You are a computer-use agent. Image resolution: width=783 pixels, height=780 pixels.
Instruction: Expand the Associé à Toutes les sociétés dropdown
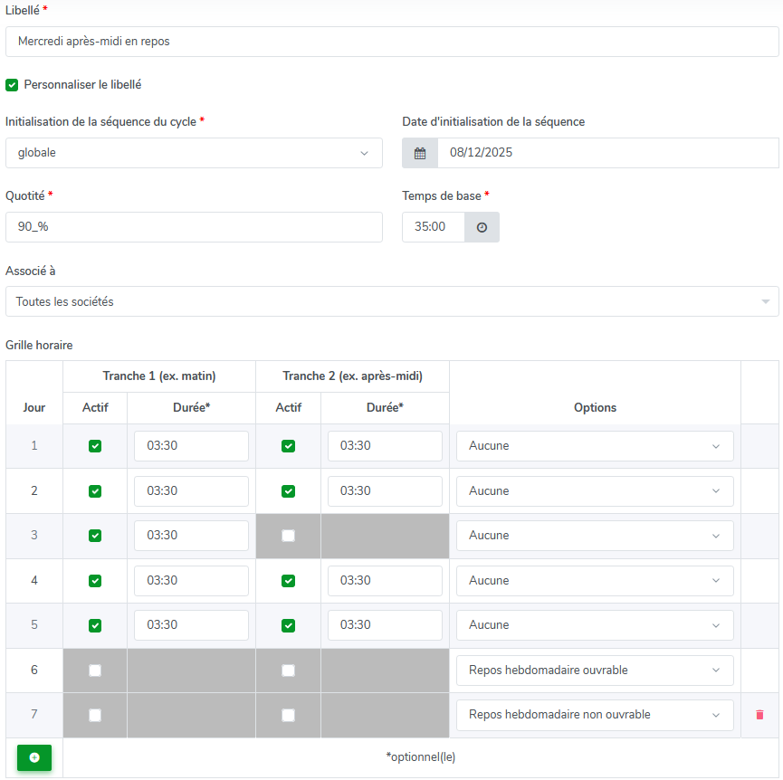tap(392, 301)
